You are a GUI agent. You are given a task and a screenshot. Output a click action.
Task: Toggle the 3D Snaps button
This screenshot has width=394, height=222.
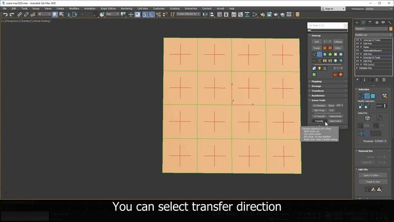(145, 15)
